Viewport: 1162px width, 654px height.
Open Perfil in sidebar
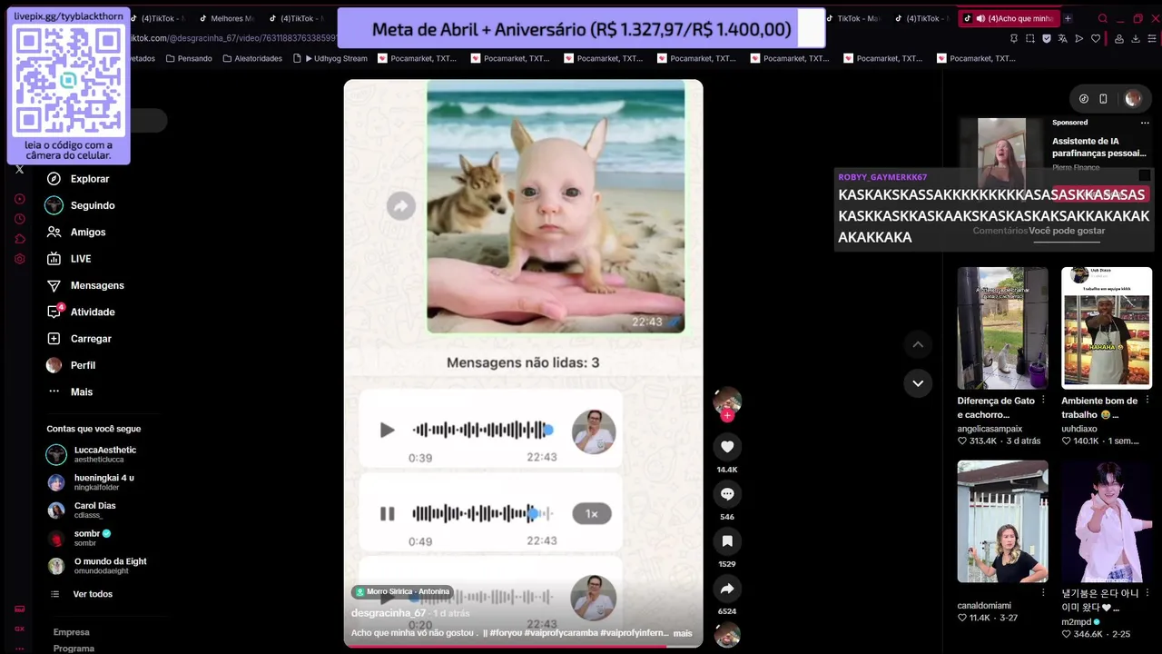(x=71, y=365)
